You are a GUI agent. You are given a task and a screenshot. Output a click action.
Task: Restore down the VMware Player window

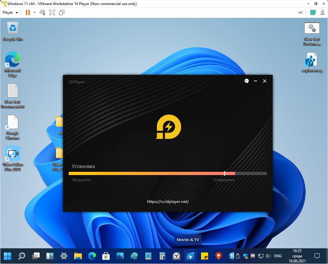[316, 4]
